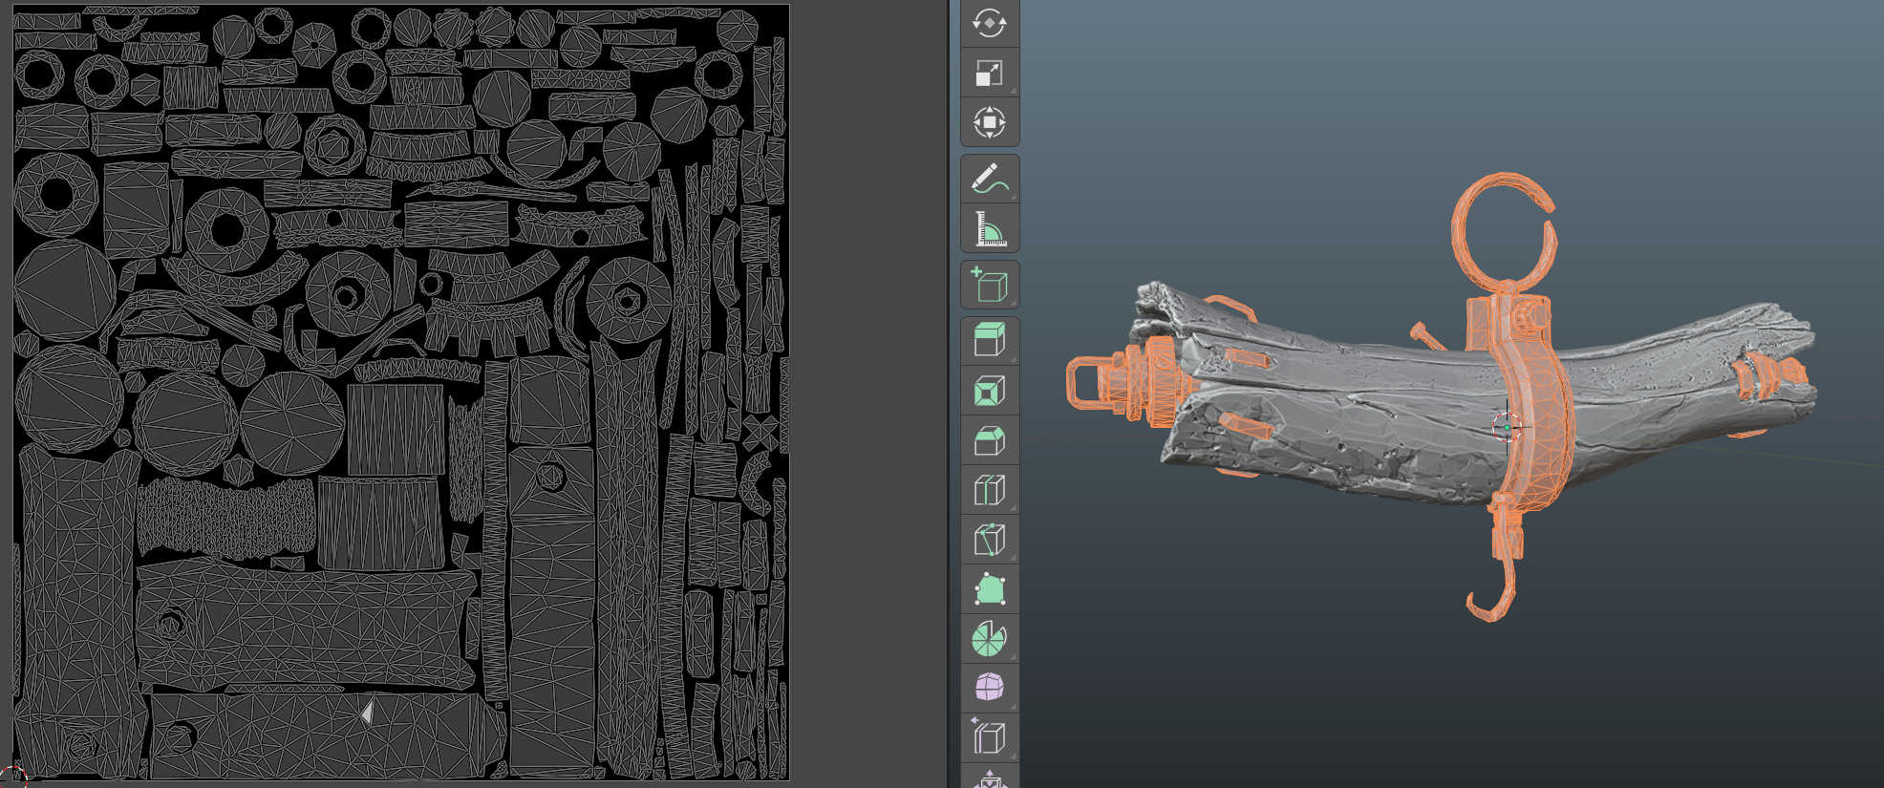The width and height of the screenshot is (1884, 788).
Task: Click the 3D cursor on the metal band
Action: tap(1507, 426)
